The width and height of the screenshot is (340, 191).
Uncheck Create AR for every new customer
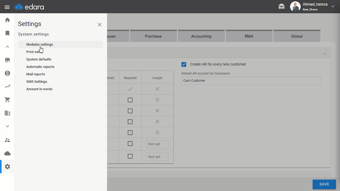coord(184,64)
